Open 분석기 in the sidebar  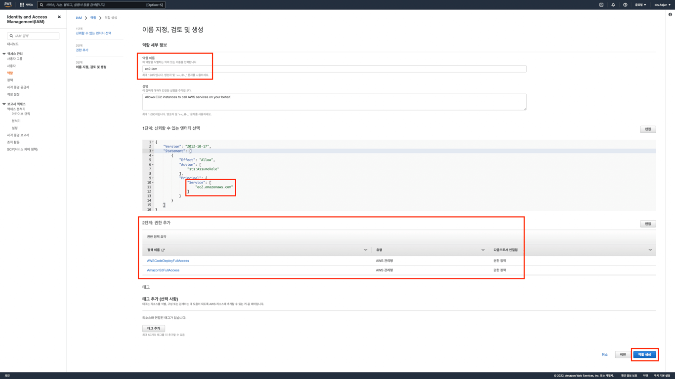point(16,121)
